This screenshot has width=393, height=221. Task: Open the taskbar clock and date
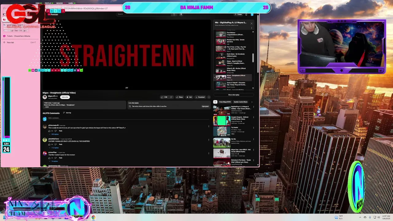(x=386, y=217)
